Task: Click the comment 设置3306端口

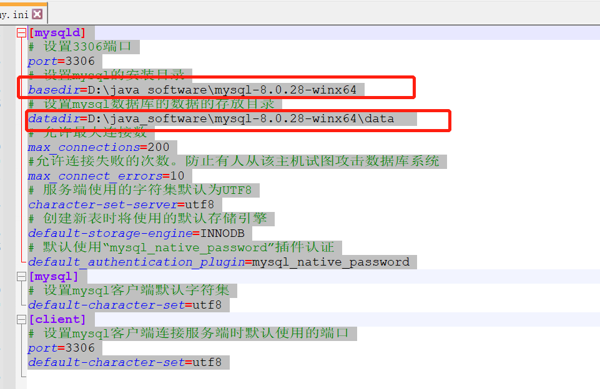Action: click(x=80, y=47)
